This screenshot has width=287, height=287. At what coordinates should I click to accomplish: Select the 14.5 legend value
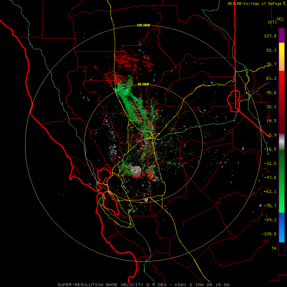271,121
